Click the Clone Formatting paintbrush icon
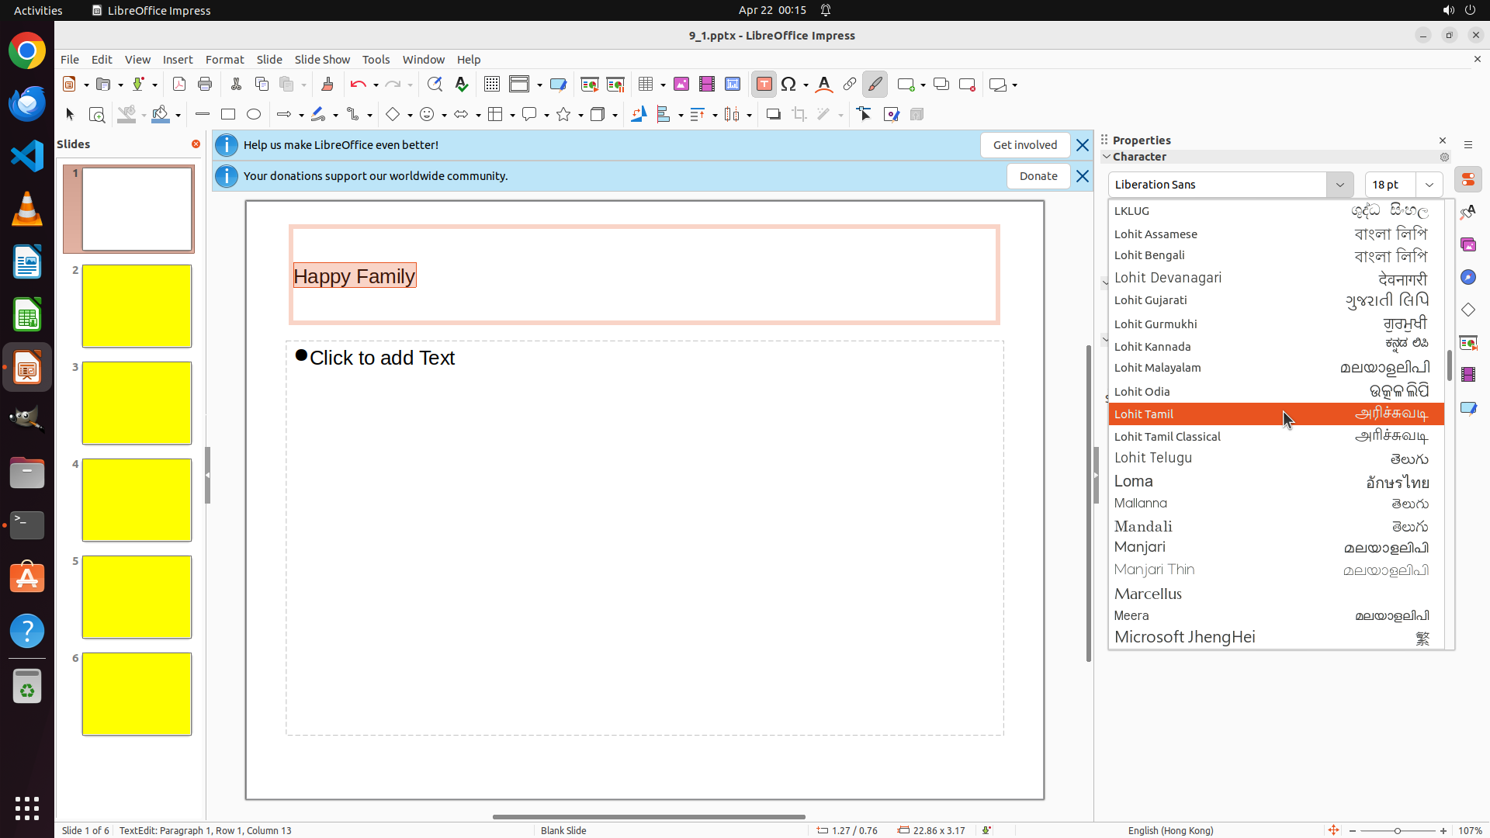Viewport: 1490px width, 838px height. 327,85
